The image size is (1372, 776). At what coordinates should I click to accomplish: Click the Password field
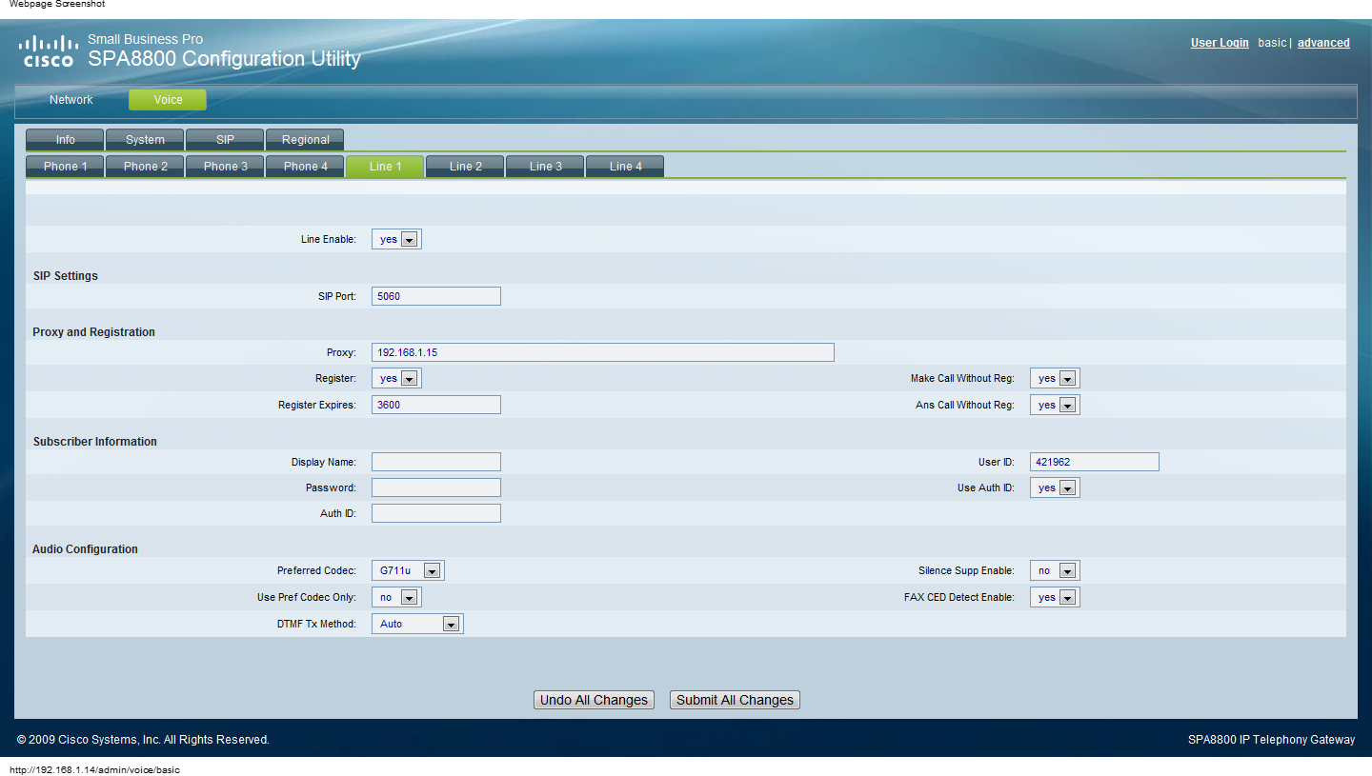[x=436, y=487]
